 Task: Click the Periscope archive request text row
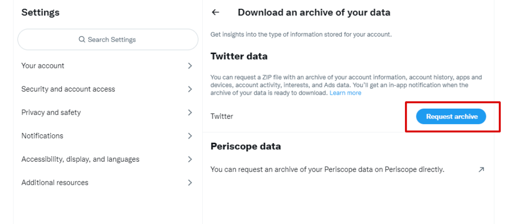[327, 169]
